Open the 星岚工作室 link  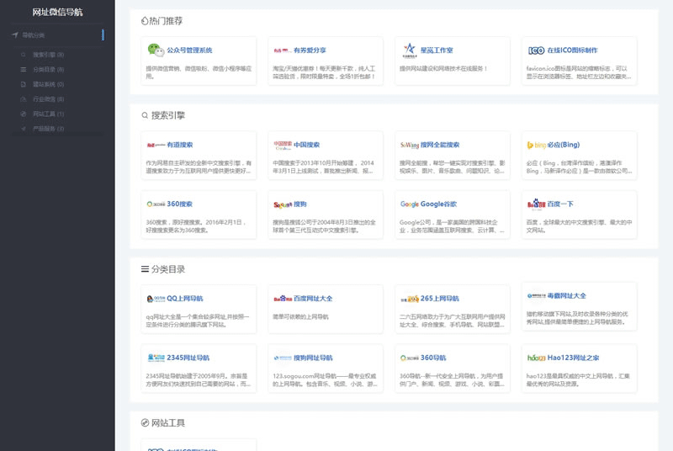click(x=437, y=50)
